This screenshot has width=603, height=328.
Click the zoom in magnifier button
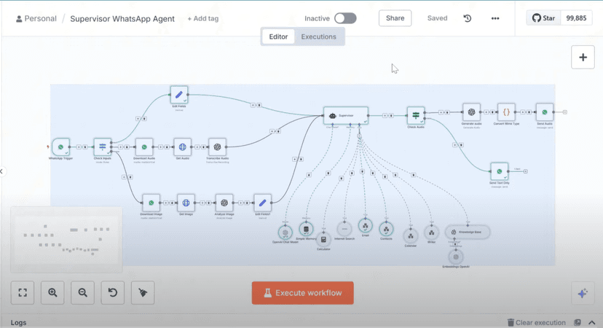pyautogui.click(x=52, y=292)
